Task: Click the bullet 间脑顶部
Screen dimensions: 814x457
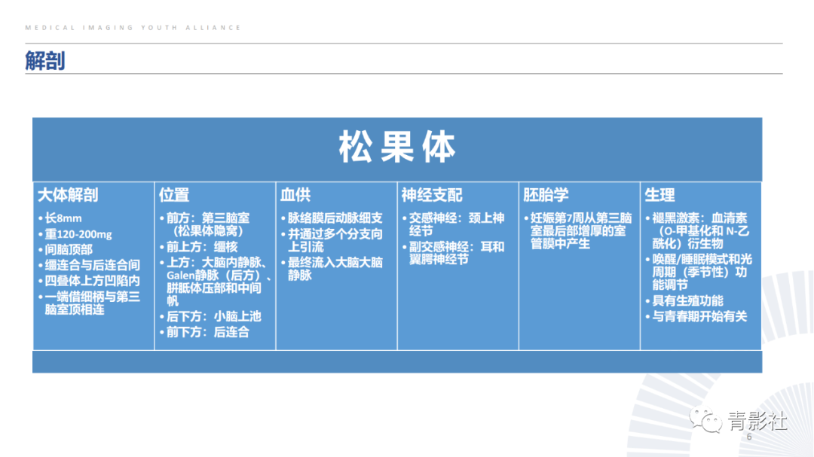Action: click(x=66, y=250)
